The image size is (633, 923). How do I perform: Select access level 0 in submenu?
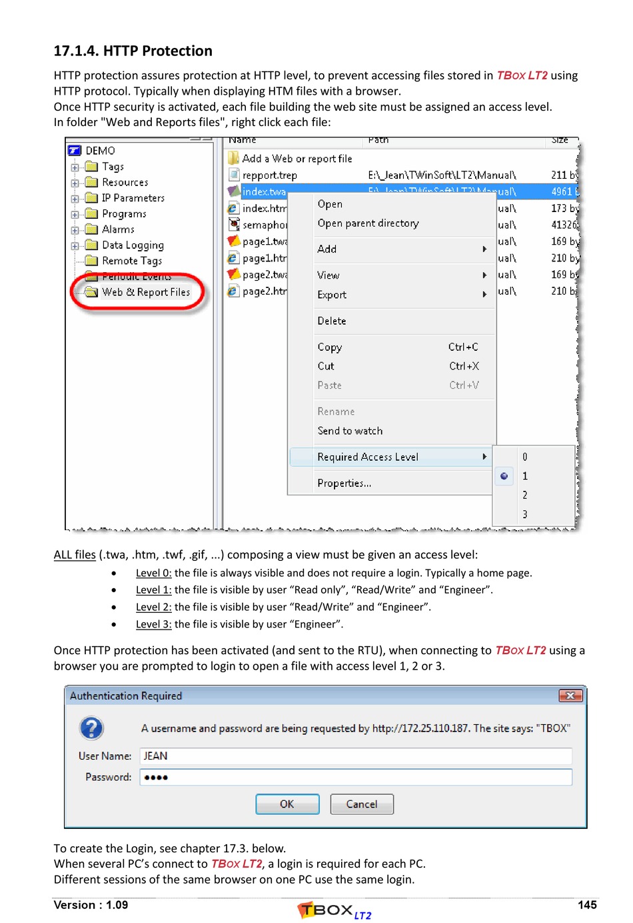pos(525,457)
